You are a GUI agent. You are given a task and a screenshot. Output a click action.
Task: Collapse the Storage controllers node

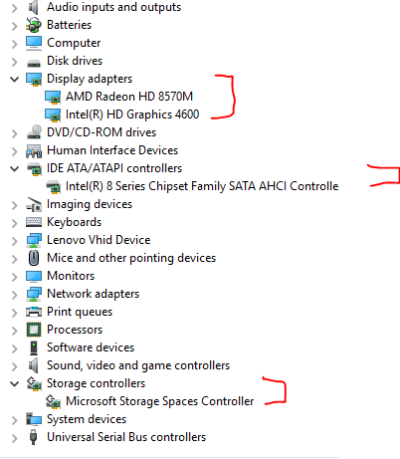click(14, 383)
